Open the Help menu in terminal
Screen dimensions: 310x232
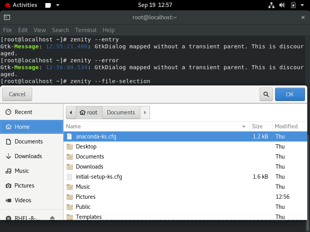coord(108,30)
